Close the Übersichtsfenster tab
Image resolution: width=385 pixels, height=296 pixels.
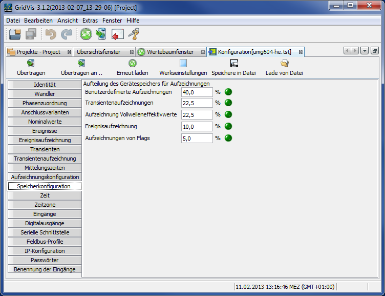pyautogui.click(x=132, y=52)
